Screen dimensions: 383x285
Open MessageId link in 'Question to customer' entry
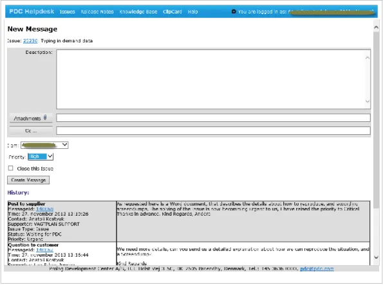[44, 250]
